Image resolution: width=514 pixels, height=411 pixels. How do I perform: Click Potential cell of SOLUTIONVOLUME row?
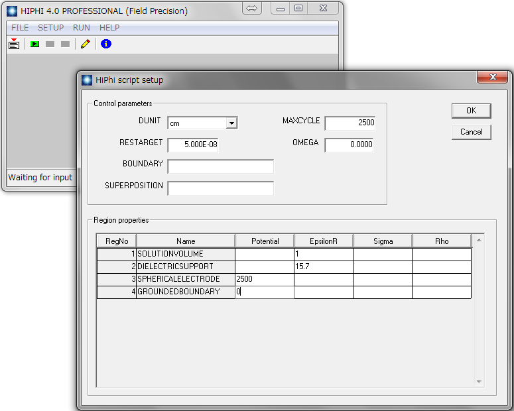(x=265, y=254)
